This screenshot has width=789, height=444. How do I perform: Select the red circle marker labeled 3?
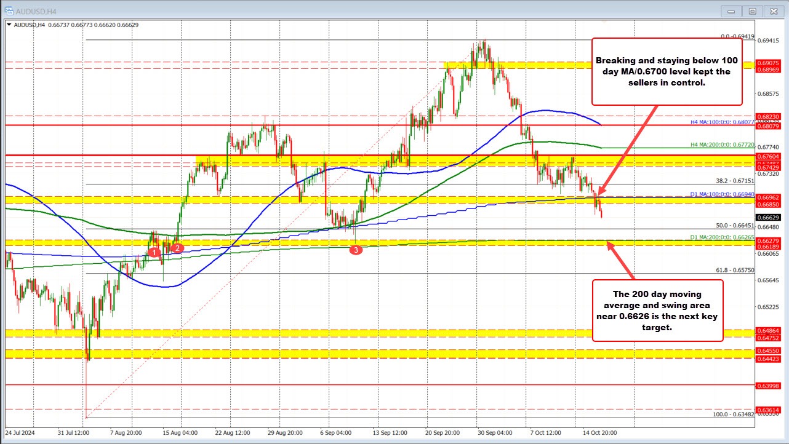click(356, 250)
